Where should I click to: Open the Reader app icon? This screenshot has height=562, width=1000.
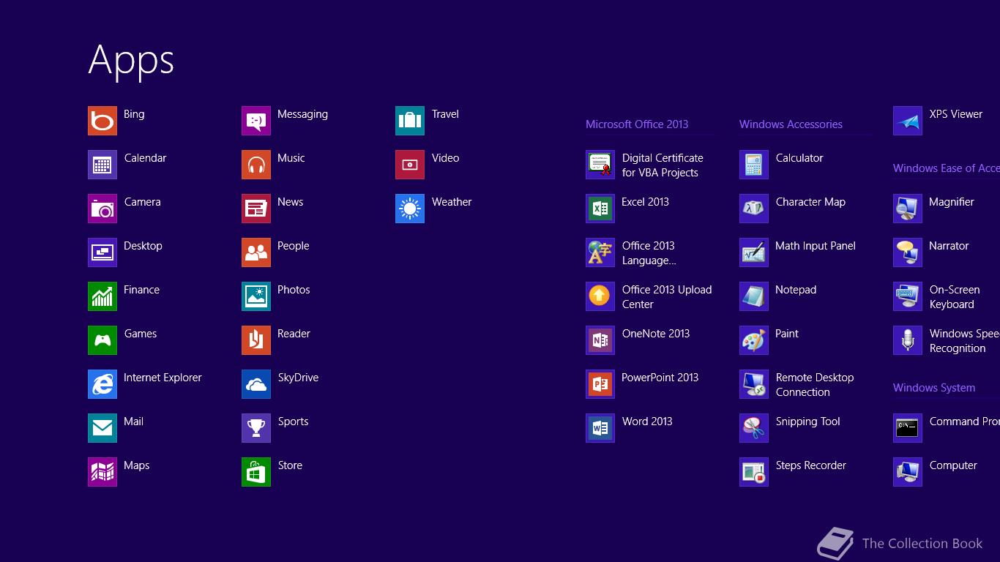click(256, 340)
